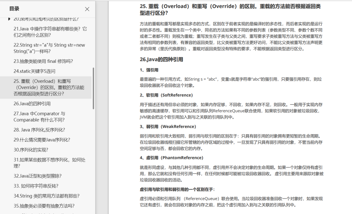Click subheading 1、强引用
This screenshot has width=352, height=214.
[149, 70]
